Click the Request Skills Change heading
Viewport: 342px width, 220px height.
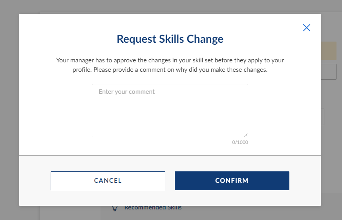pos(170,39)
